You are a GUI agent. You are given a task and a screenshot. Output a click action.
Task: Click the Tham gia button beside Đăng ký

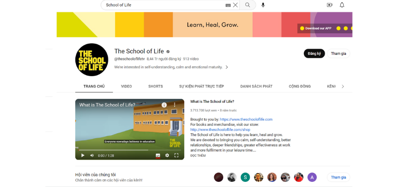tap(339, 53)
